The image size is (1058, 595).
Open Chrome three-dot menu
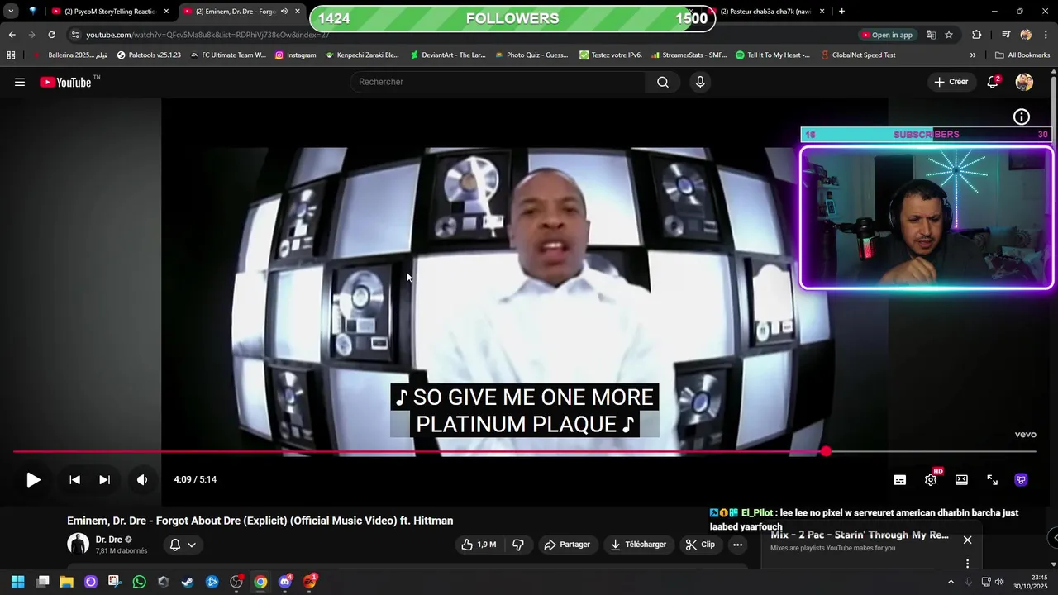(1044, 35)
